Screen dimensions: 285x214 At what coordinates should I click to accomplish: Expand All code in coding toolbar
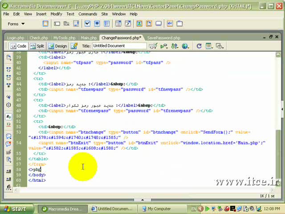pyautogui.click(x=8, y=85)
